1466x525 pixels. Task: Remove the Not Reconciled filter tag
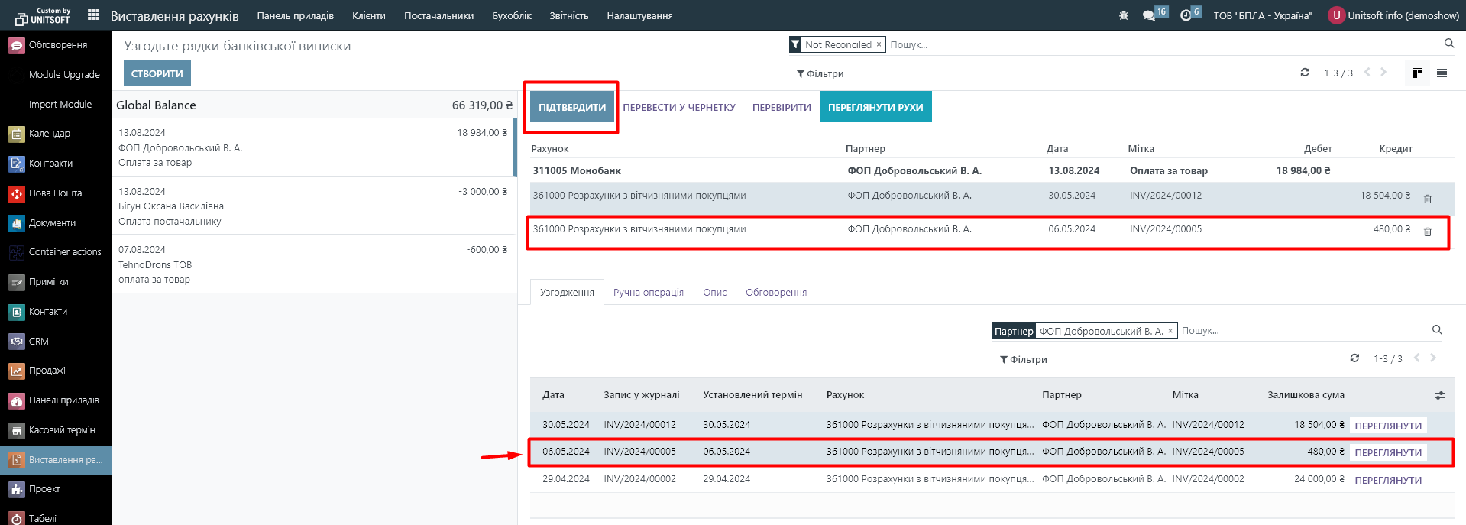coord(879,44)
